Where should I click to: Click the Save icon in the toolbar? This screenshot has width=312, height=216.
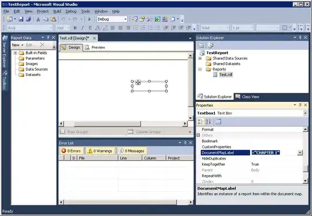21,19
